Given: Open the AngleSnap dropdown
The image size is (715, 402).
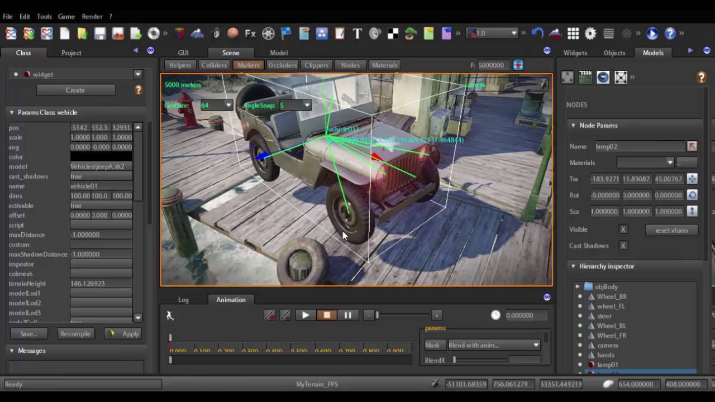Looking at the screenshot, I should coord(307,105).
